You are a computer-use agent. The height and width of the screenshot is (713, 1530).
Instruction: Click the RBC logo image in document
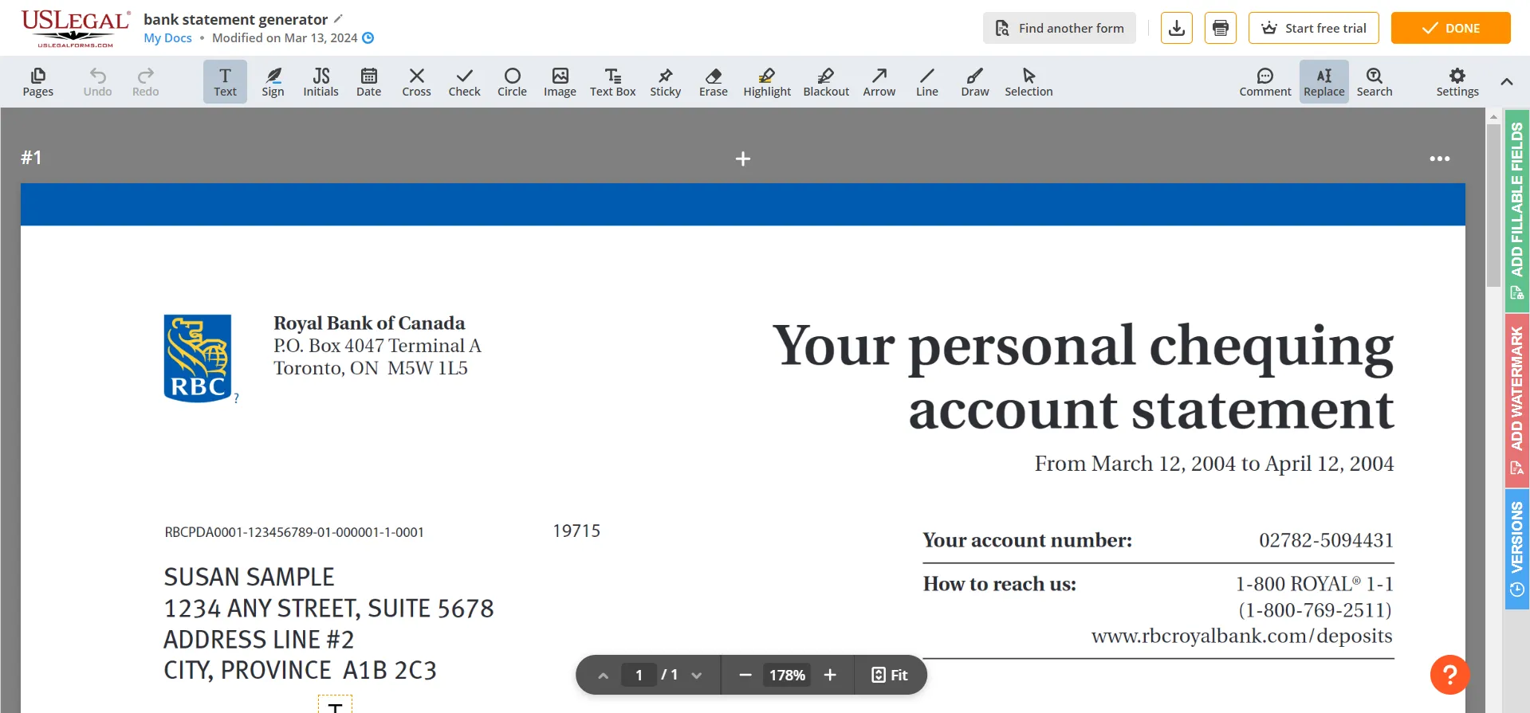tap(198, 358)
